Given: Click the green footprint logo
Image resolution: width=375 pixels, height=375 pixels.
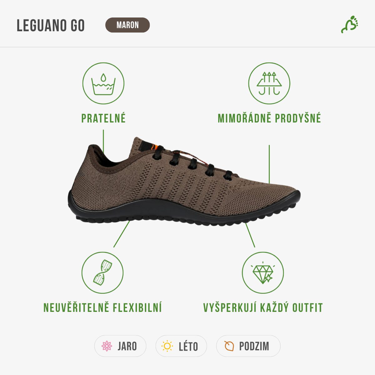Looking at the screenshot, I should (x=350, y=24).
